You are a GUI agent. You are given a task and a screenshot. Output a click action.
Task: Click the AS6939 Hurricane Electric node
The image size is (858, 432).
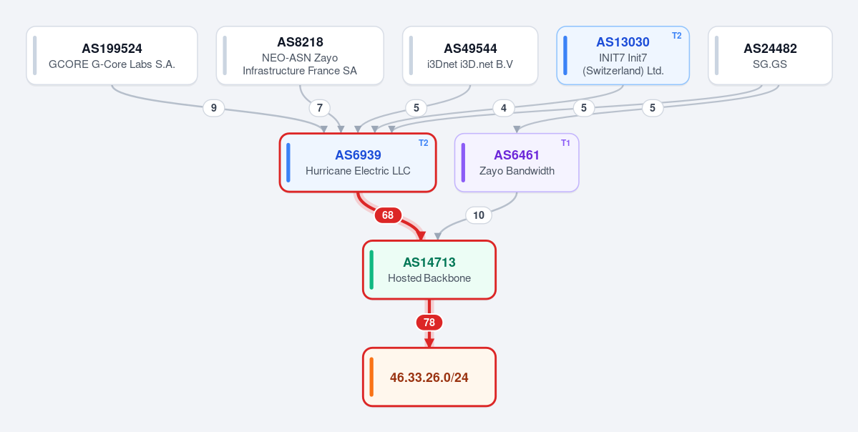pyautogui.click(x=358, y=162)
